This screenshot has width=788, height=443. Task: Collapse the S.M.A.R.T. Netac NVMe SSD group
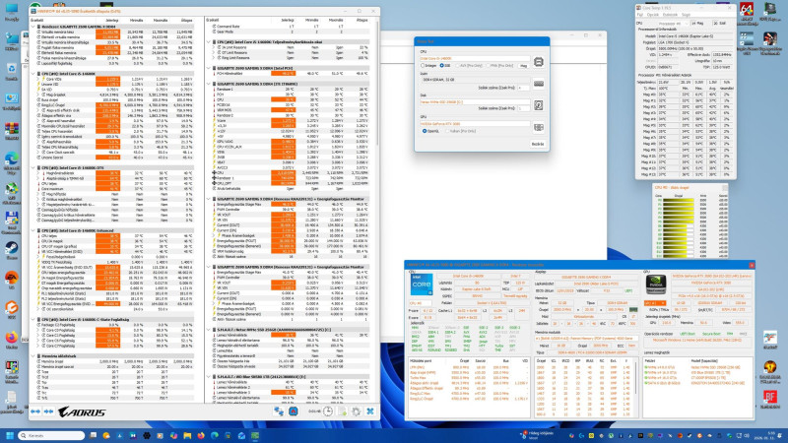(x=209, y=330)
